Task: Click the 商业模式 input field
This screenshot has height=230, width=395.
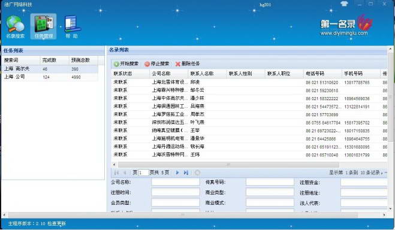Action: [x=270, y=203]
